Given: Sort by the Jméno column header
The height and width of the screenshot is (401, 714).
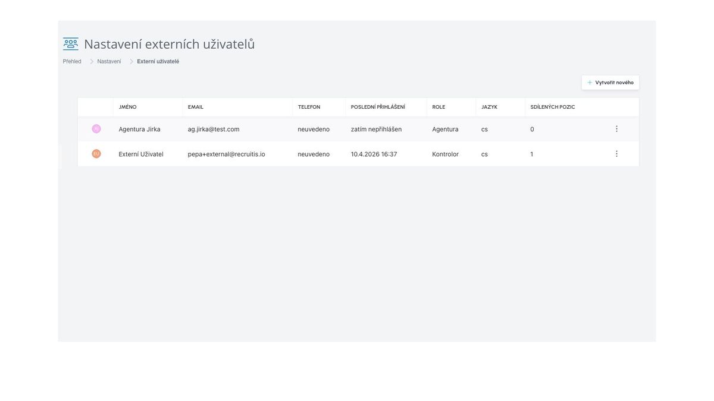Looking at the screenshot, I should click(x=127, y=107).
